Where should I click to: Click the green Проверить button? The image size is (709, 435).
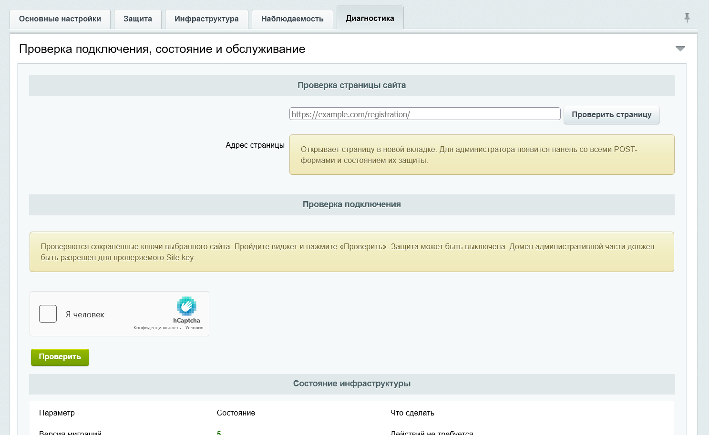[x=60, y=357]
